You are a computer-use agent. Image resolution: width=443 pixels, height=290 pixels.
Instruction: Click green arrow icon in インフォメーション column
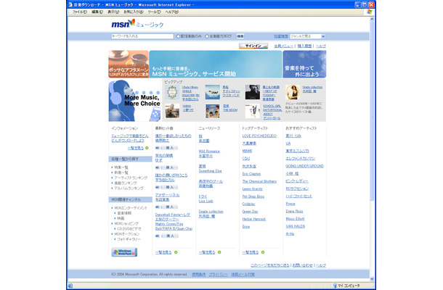(147, 148)
